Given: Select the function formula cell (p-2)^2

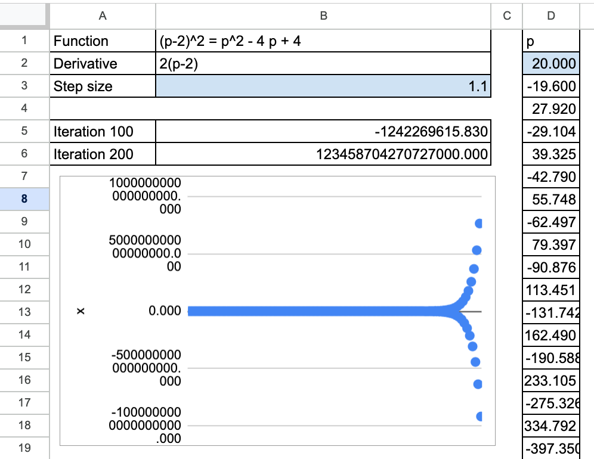Looking at the screenshot, I should pyautogui.click(x=323, y=41).
